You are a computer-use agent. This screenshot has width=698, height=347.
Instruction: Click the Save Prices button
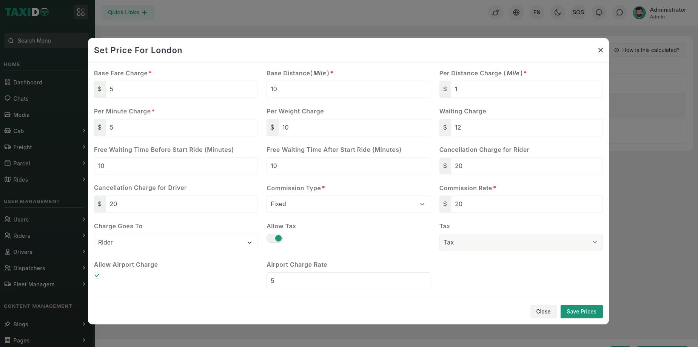[581, 312]
